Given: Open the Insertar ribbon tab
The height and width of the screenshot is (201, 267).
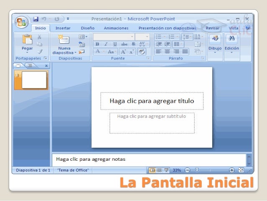Looking at the screenshot, I should 63,28.
